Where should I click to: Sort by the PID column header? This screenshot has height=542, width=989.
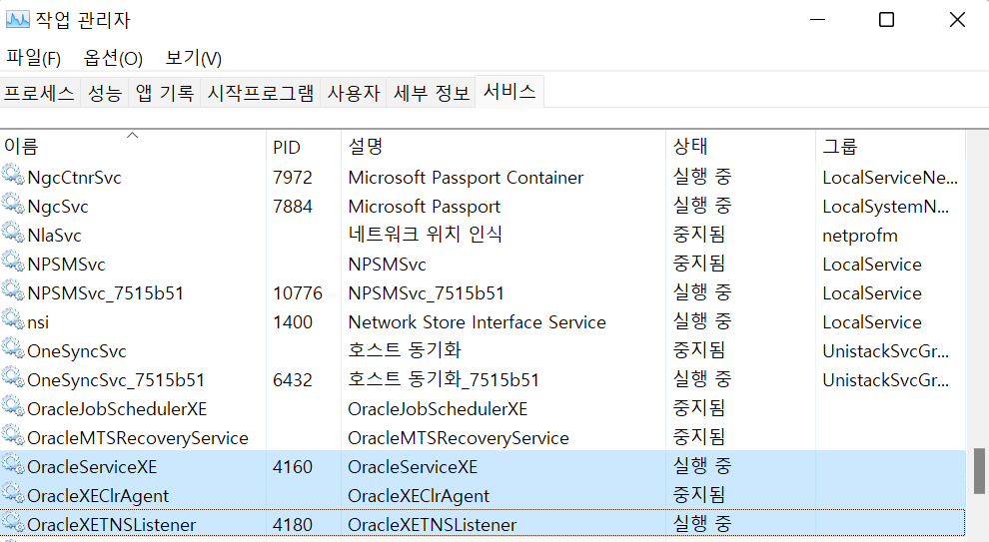(304, 147)
